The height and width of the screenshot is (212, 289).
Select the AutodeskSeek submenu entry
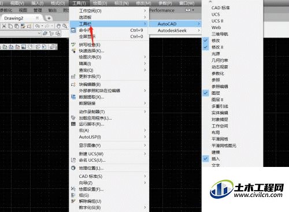coord(175,31)
